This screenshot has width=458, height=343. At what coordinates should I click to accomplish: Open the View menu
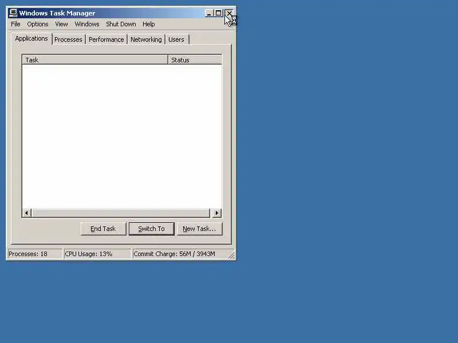point(61,24)
